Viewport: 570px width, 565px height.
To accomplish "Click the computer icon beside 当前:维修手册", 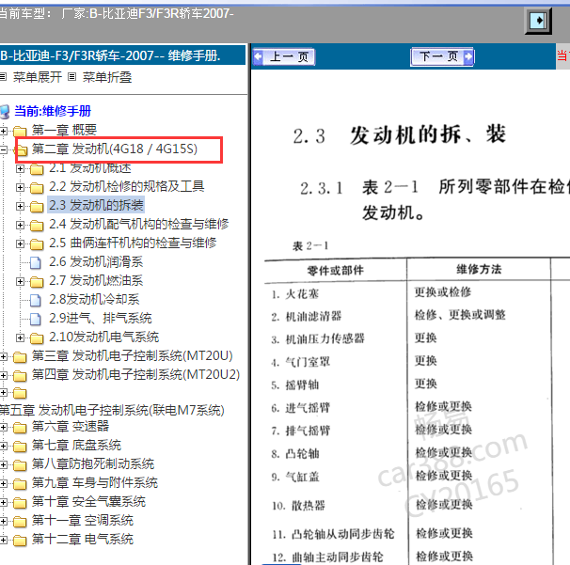I will point(5,112).
